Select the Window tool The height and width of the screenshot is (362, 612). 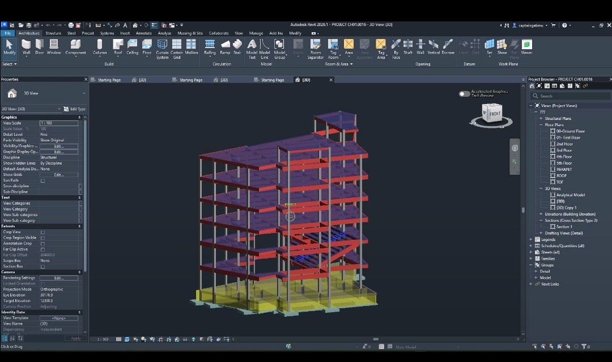(54, 47)
